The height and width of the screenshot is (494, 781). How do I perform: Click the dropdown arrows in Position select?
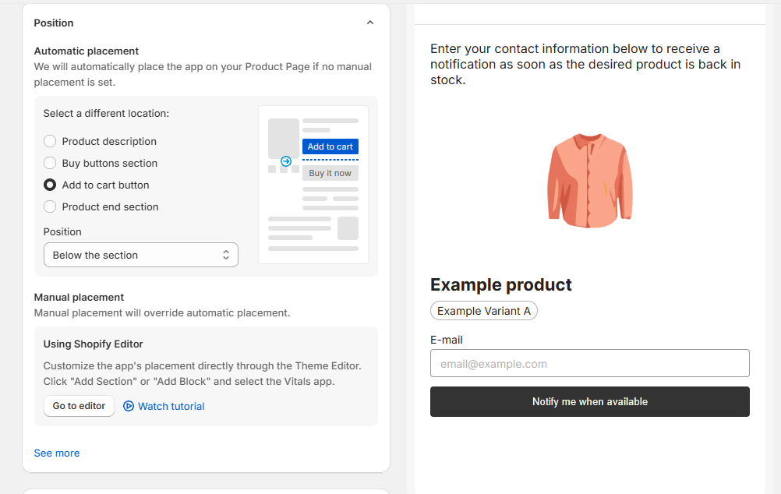[x=225, y=255]
